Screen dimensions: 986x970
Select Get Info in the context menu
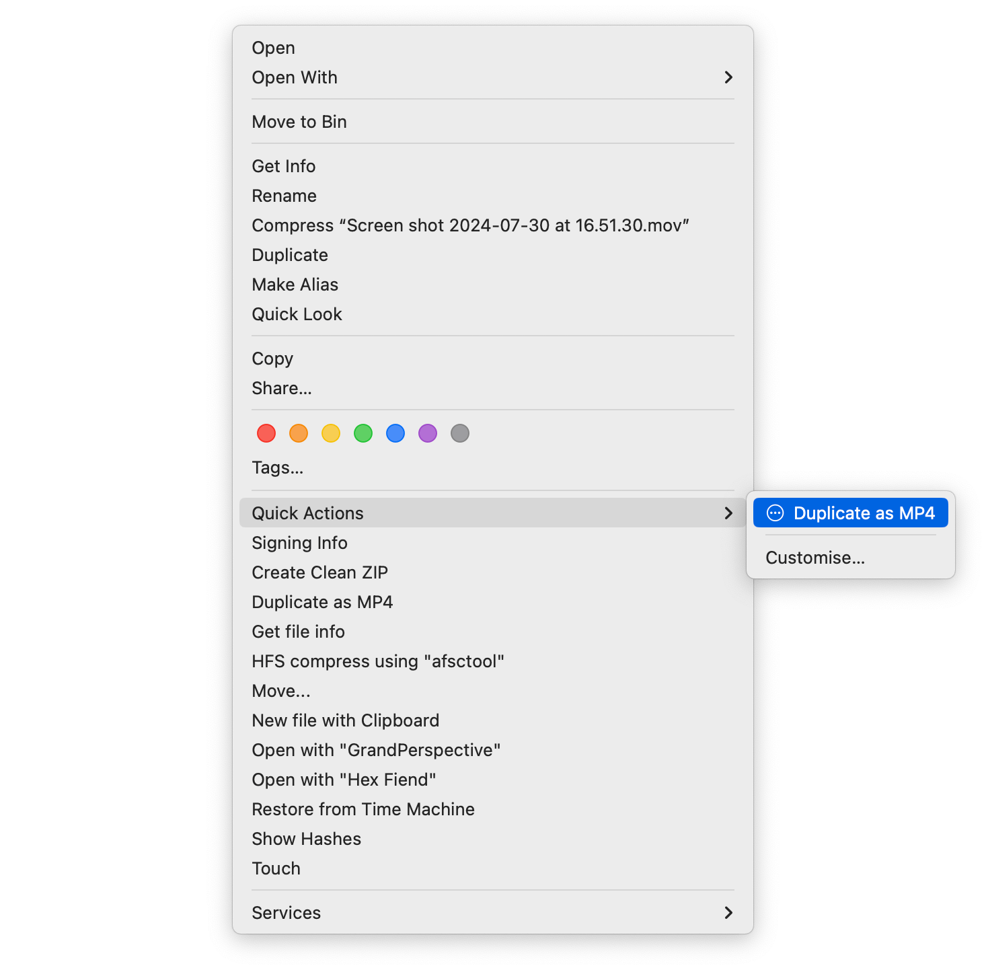click(x=284, y=166)
